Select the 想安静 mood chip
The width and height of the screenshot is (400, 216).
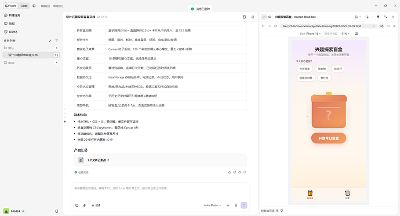coord(322,69)
